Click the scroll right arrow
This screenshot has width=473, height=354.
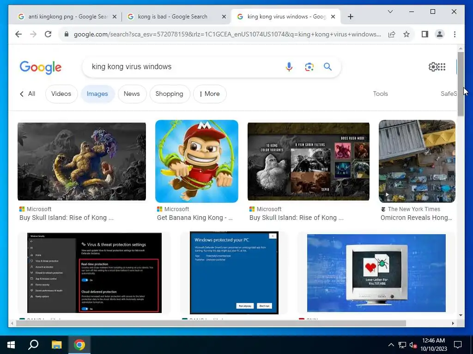(x=453, y=323)
